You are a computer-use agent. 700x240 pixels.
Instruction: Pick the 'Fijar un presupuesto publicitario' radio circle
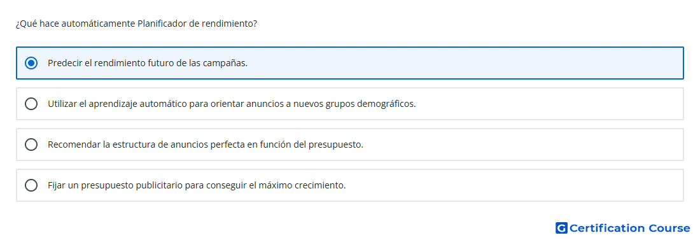pyautogui.click(x=31, y=185)
